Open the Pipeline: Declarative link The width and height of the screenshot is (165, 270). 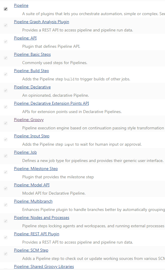pyautogui.click(x=32, y=87)
